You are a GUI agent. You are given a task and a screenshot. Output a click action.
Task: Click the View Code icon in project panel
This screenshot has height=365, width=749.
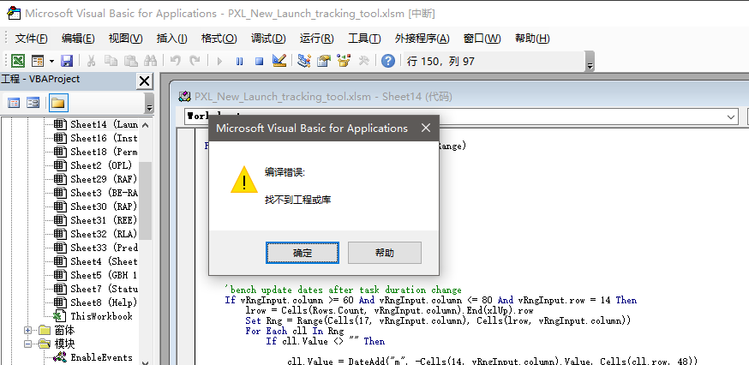click(x=14, y=103)
